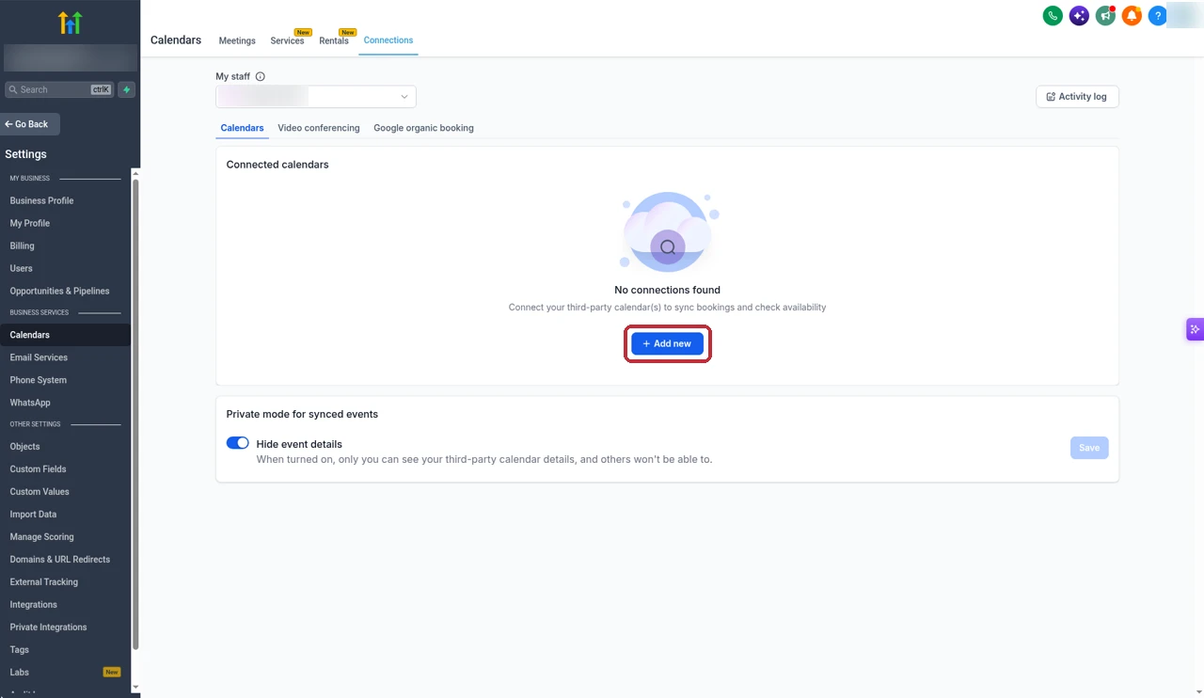Switch to the Services tab

click(x=287, y=40)
